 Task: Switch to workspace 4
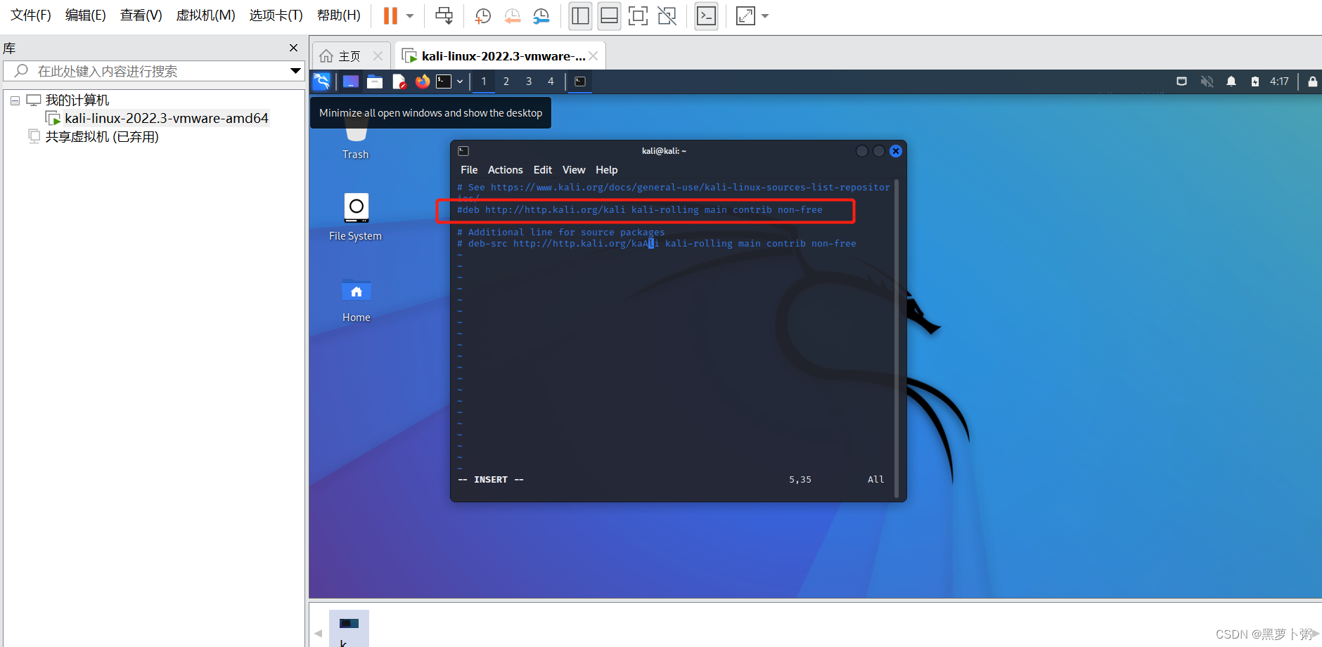tap(551, 81)
